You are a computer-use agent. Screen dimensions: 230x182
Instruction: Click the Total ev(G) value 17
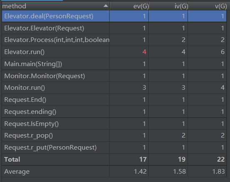[143, 160]
